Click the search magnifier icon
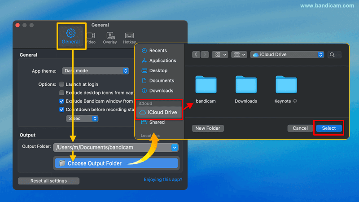359x202 pixels. [332, 55]
